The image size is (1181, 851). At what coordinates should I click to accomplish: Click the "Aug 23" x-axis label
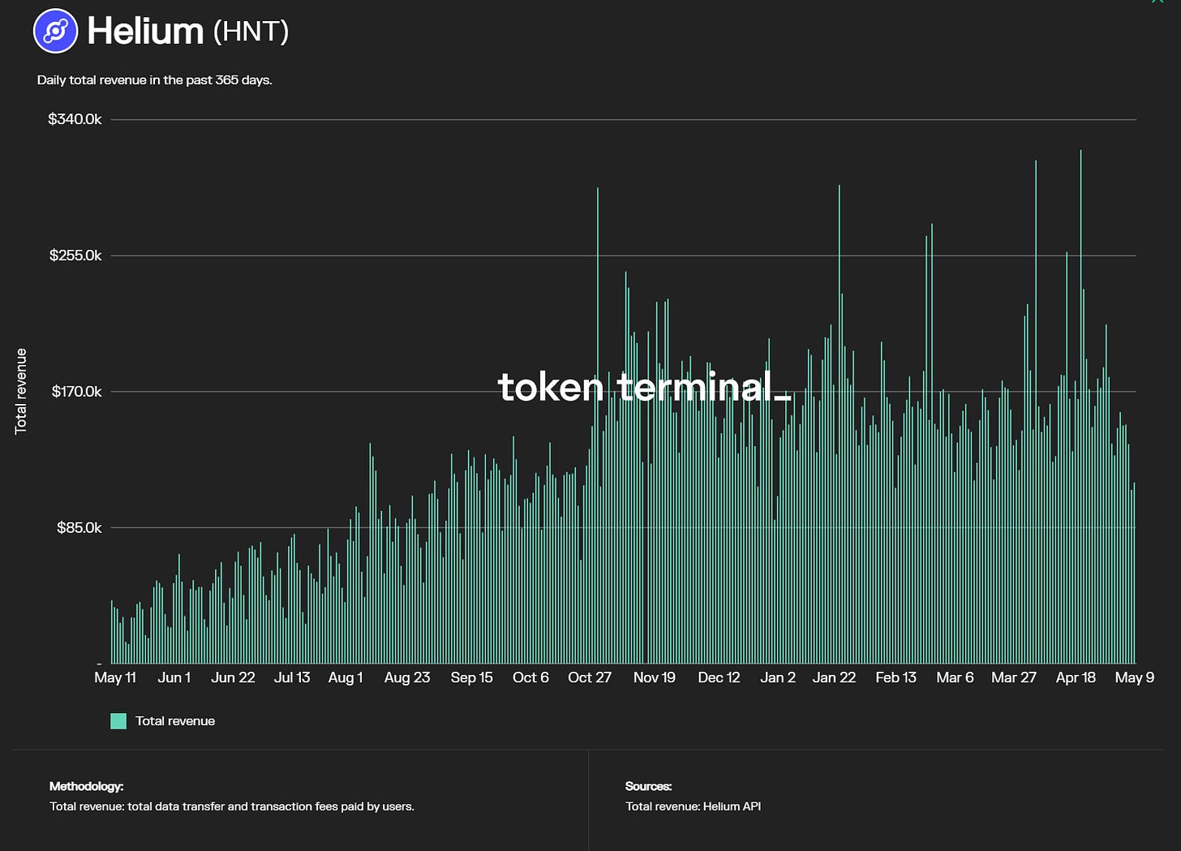click(x=407, y=677)
